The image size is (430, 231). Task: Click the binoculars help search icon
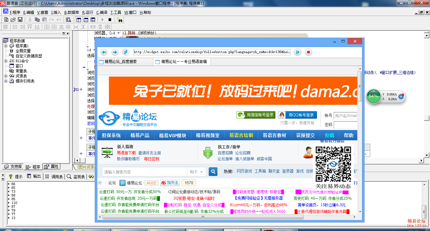[120, 20]
